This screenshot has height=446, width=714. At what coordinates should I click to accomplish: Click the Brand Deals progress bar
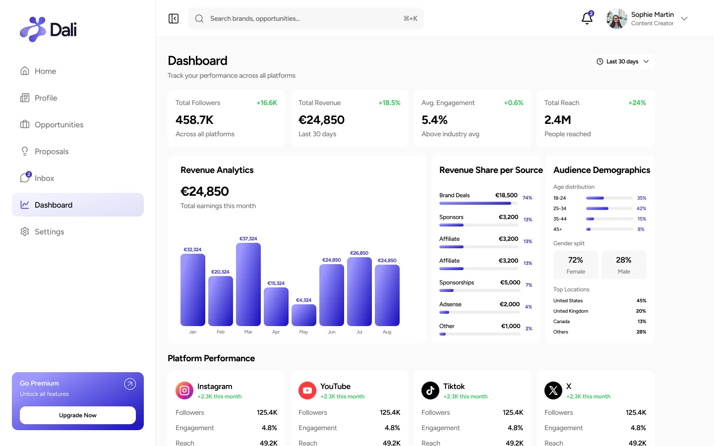[x=479, y=203]
